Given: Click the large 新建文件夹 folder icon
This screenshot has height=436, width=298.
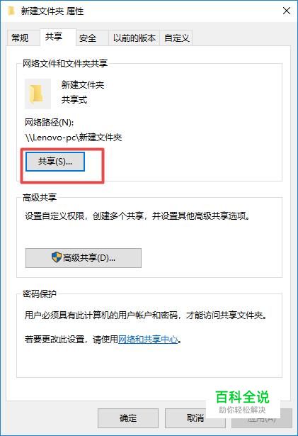Looking at the screenshot, I should pos(38,94).
